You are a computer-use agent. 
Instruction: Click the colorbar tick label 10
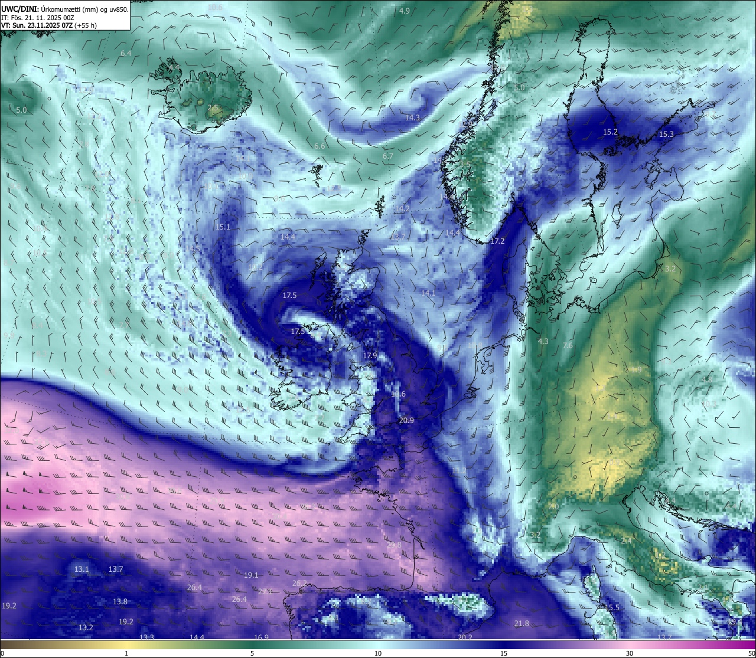378,653
